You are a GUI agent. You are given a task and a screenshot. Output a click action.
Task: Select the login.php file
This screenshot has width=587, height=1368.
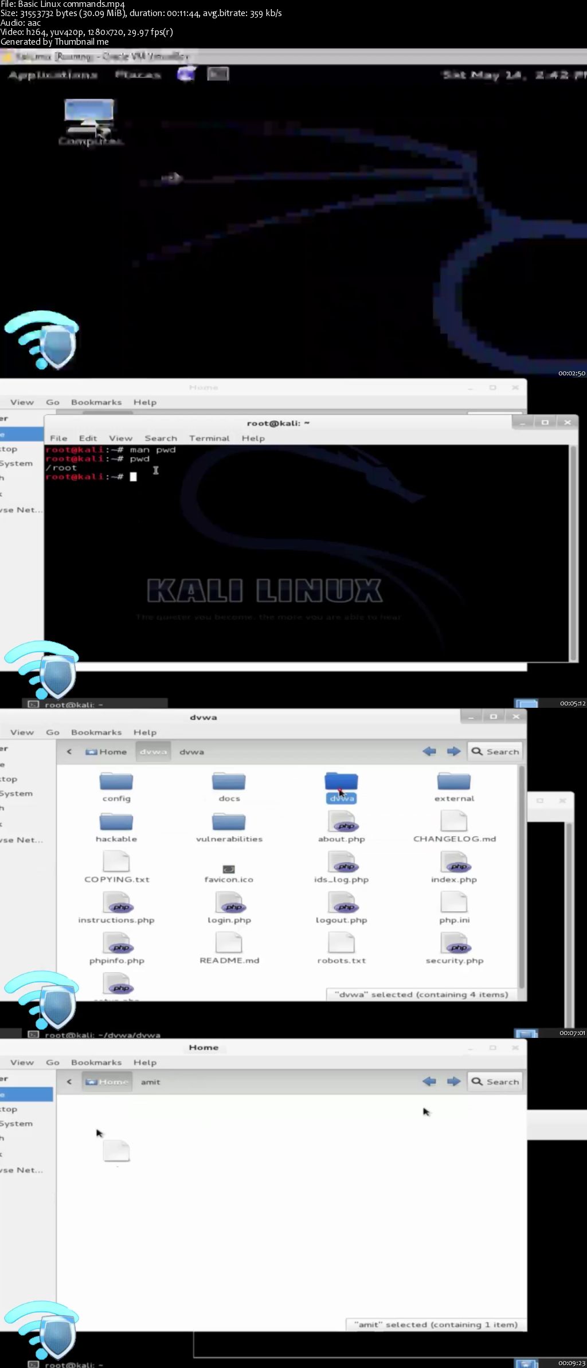coord(229,908)
